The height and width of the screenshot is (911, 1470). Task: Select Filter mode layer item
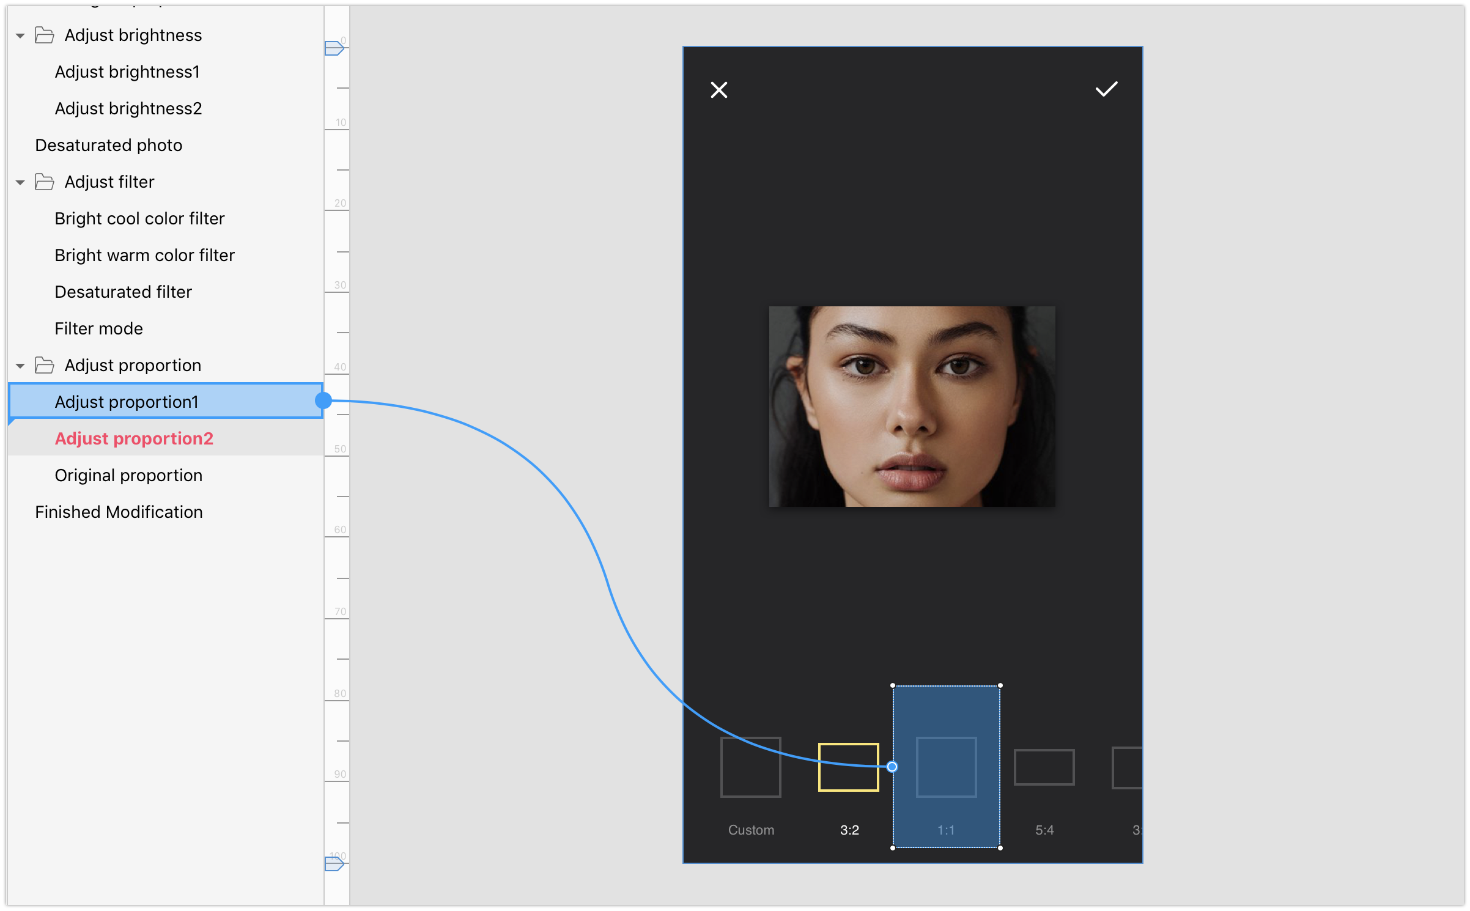(x=98, y=328)
